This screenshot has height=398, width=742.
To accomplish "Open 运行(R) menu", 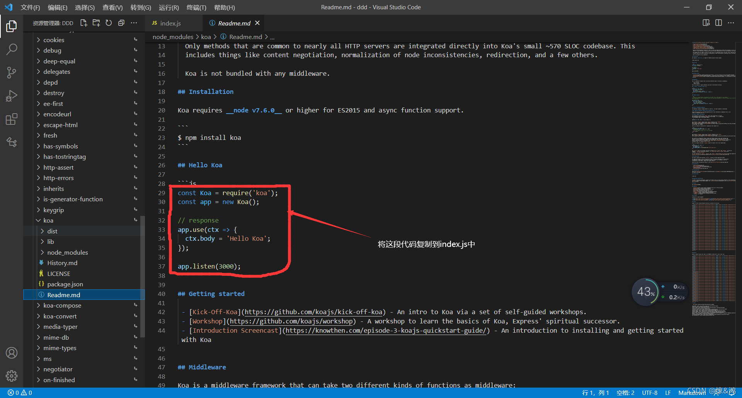I will coord(169,7).
